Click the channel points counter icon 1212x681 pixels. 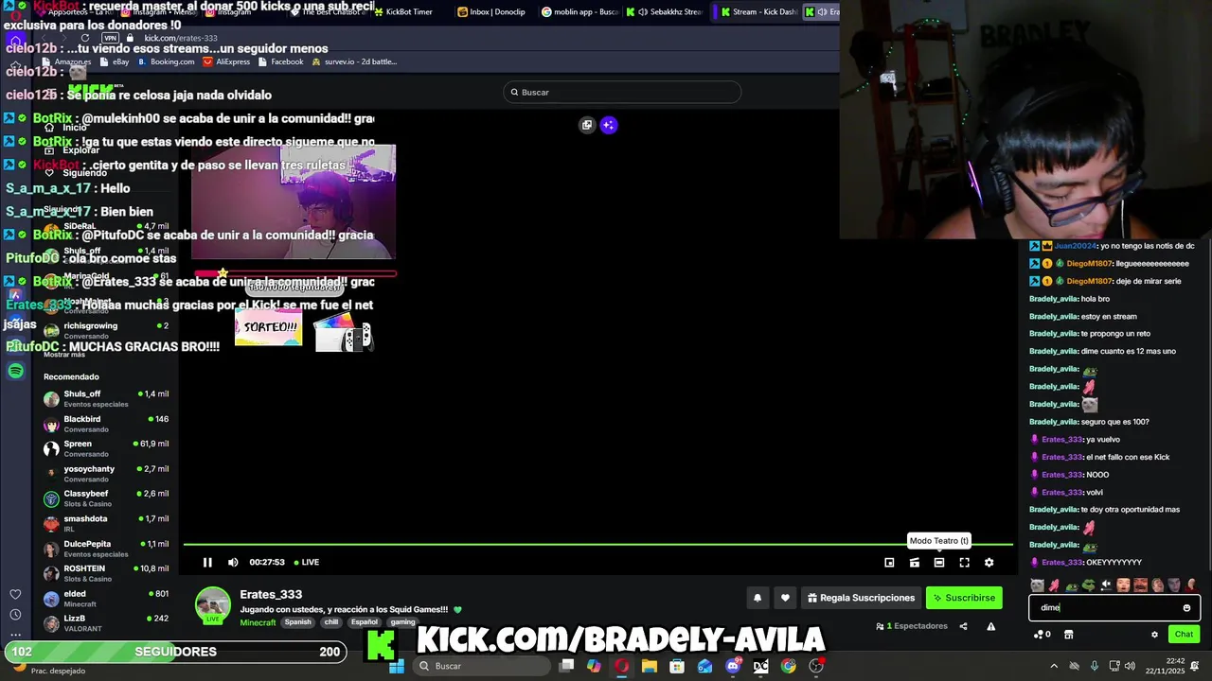pos(1042,635)
